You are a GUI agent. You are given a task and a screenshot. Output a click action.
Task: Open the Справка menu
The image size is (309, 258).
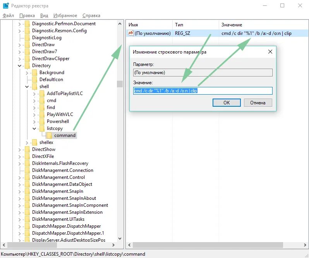click(91, 16)
